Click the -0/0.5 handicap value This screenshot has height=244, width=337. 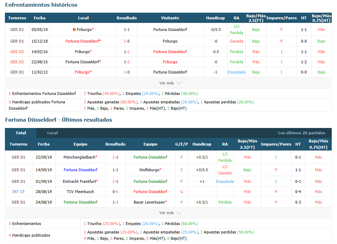pos(215,30)
